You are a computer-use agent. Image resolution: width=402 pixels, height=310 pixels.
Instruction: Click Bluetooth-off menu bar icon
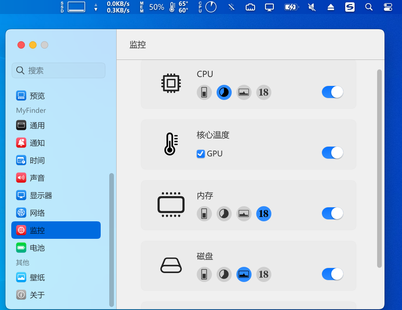[231, 7]
